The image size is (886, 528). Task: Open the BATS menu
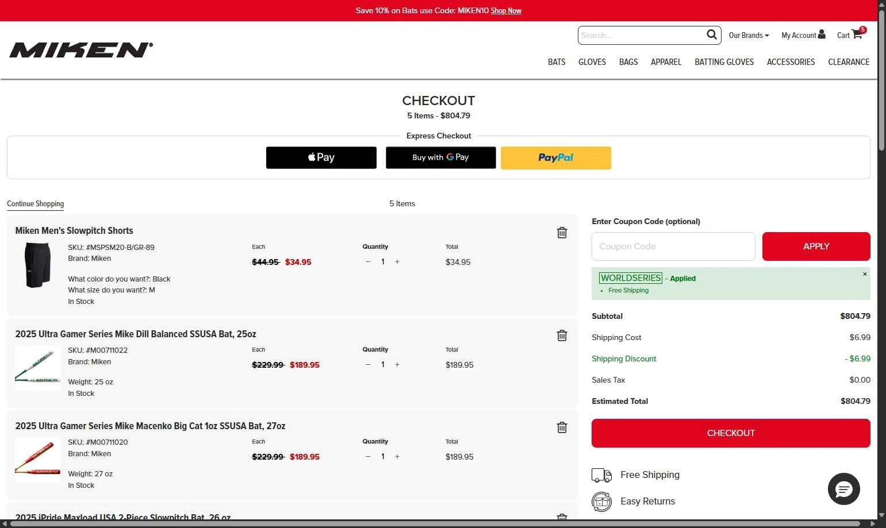click(557, 62)
